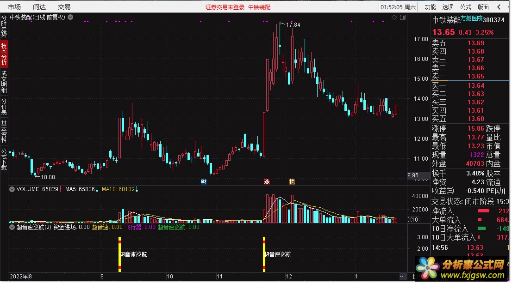Click 卖一 price 13.65
Image resolution: width=512 pixels, height=283 pixels.
pyautogui.click(x=476, y=76)
